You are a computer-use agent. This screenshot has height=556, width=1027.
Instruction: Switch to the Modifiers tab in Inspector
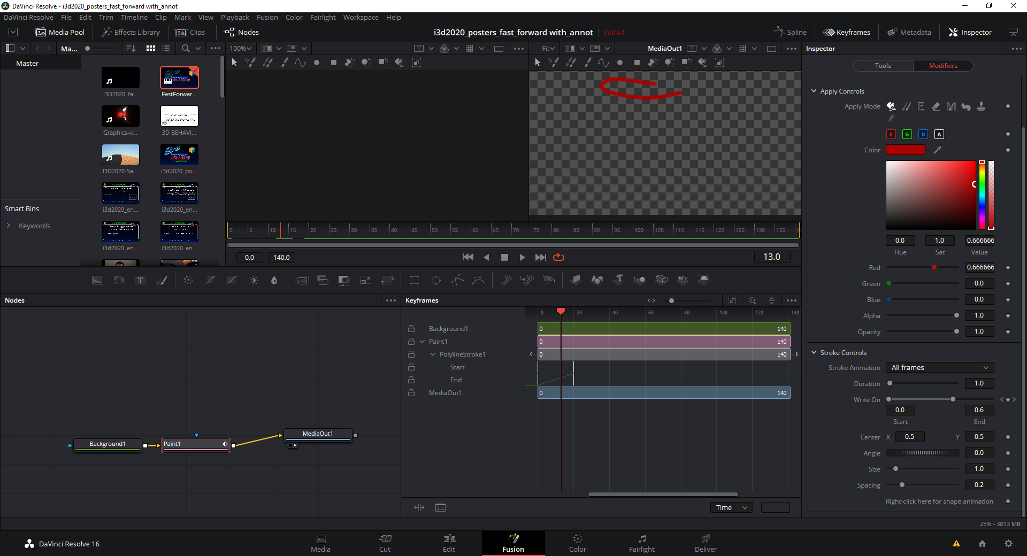[x=942, y=65]
